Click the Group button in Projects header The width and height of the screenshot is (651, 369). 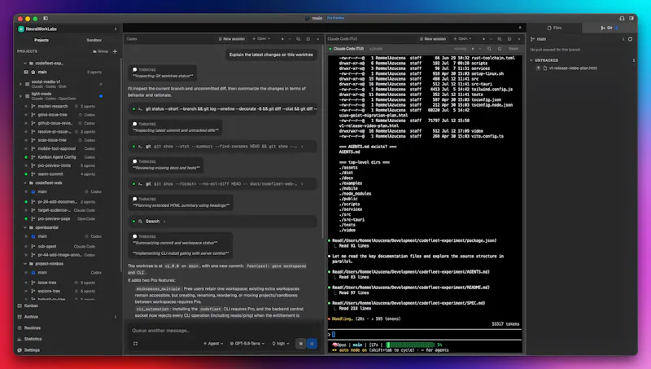[100, 51]
